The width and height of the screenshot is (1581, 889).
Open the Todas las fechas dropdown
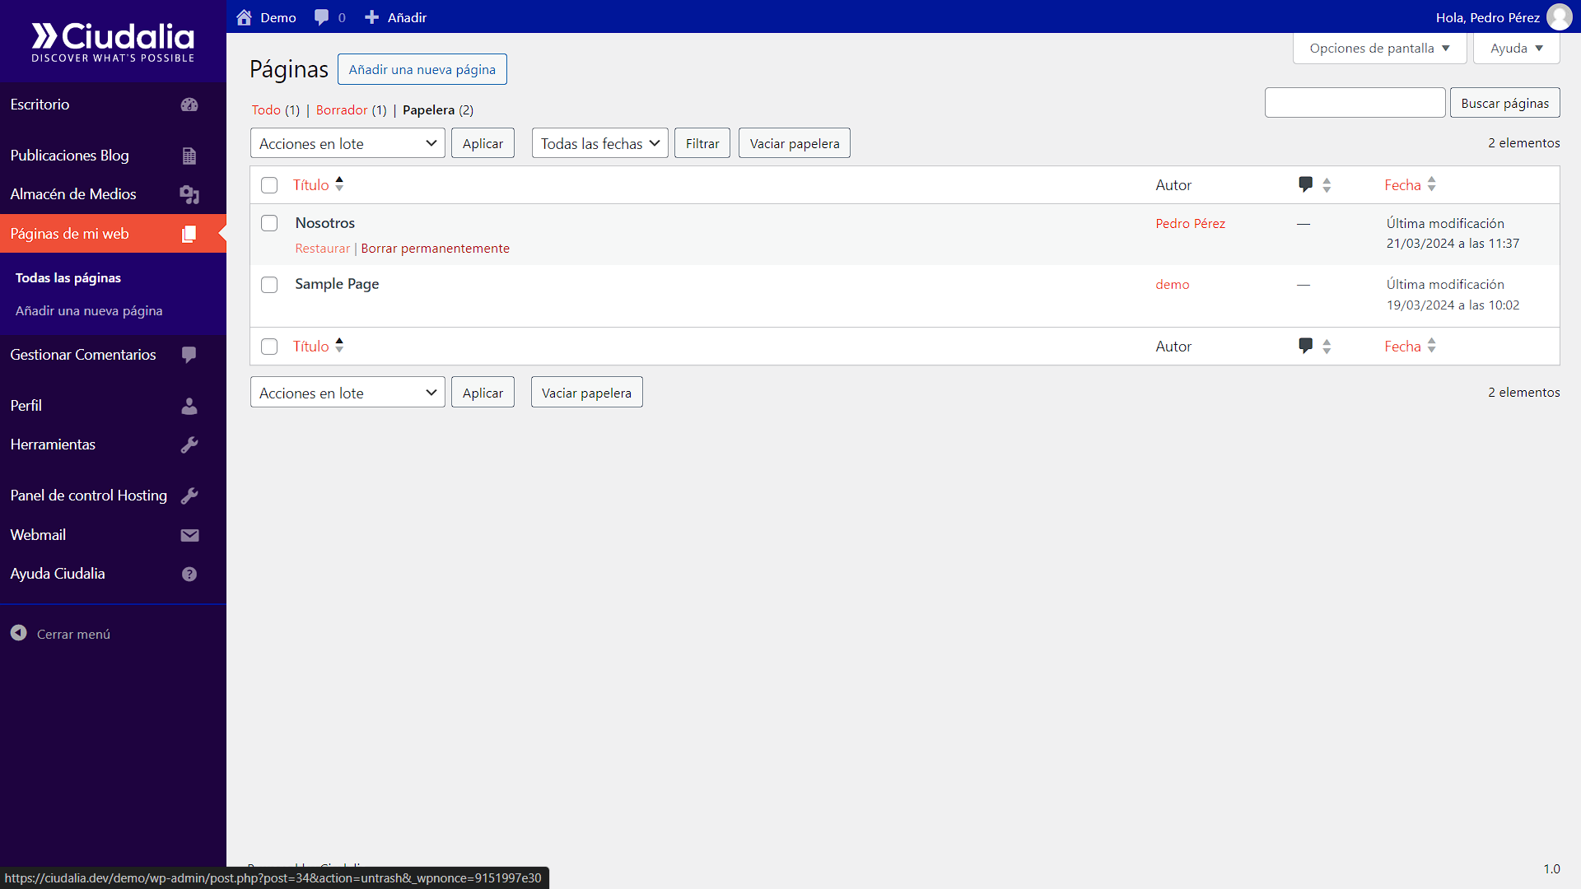(x=599, y=143)
